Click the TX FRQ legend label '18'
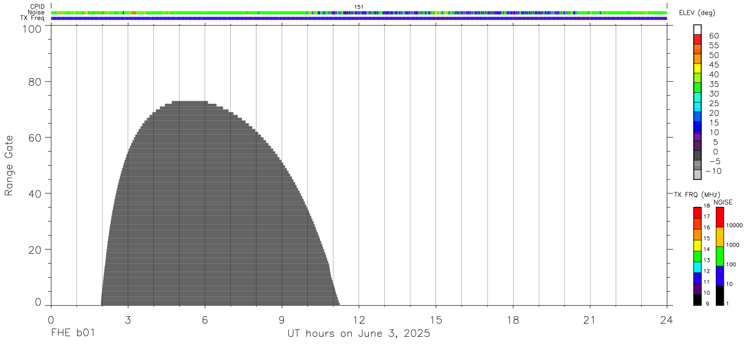 pos(707,206)
